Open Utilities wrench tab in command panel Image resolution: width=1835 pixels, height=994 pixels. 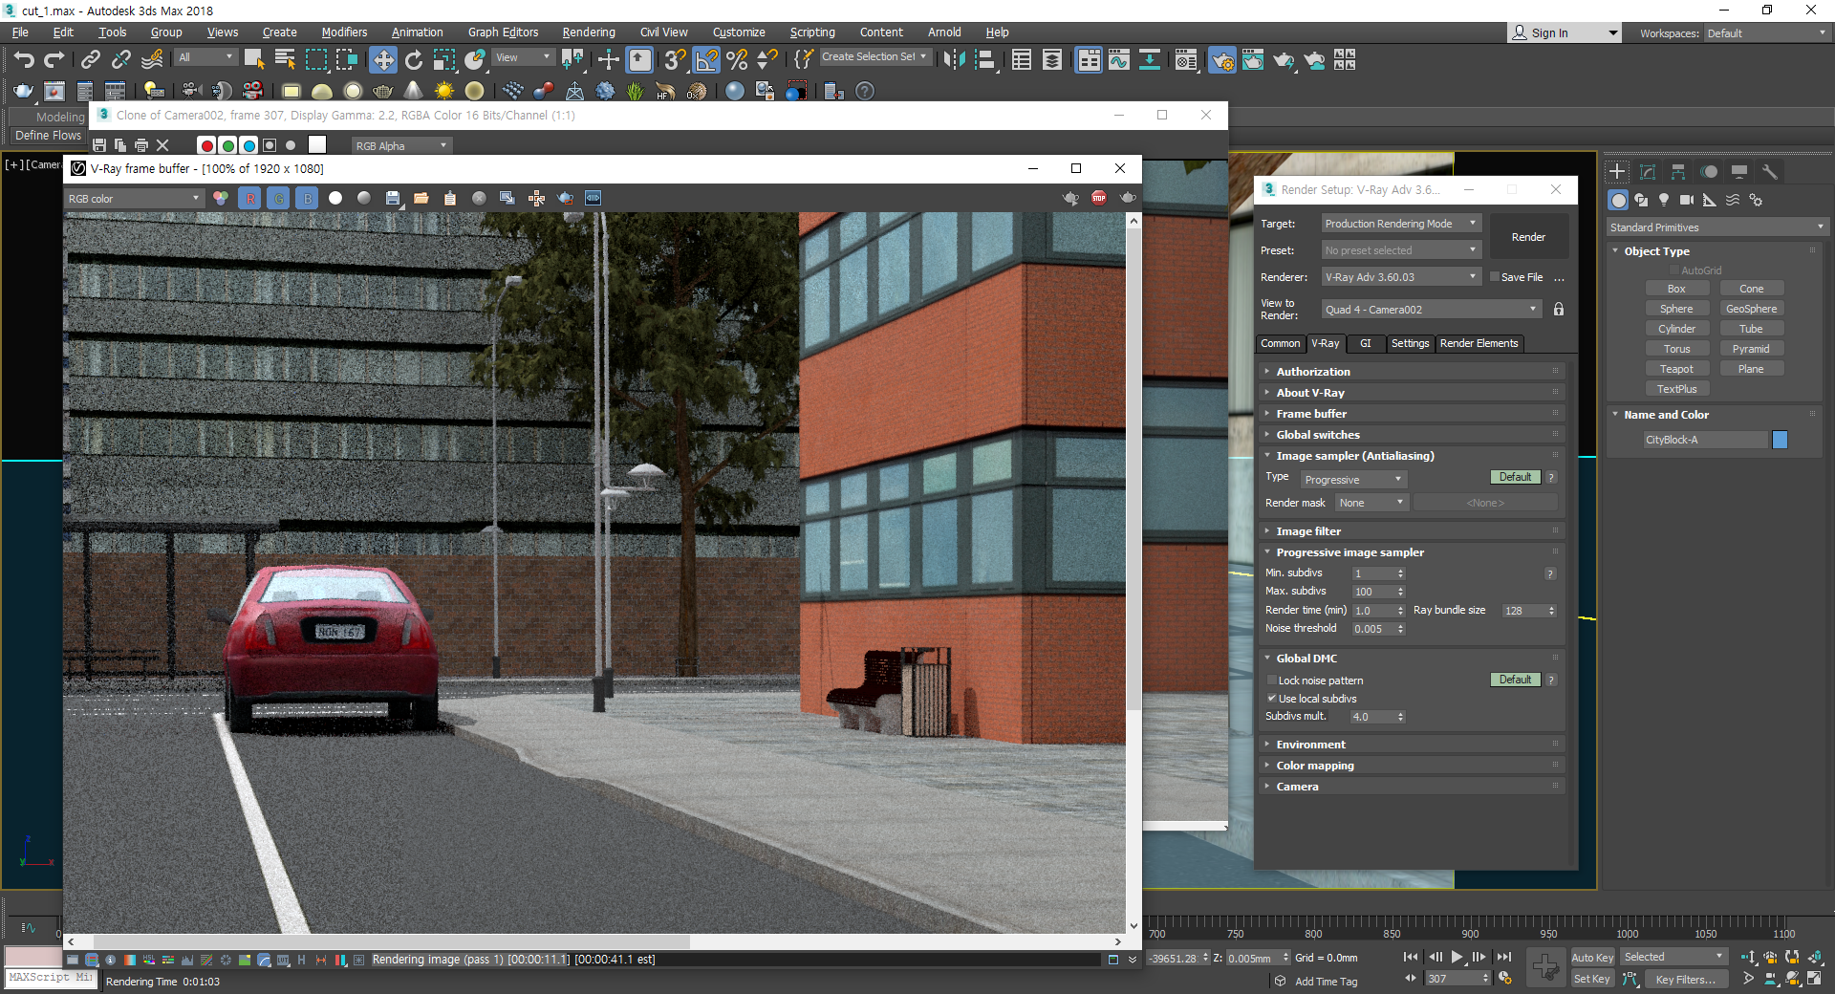click(x=1770, y=172)
